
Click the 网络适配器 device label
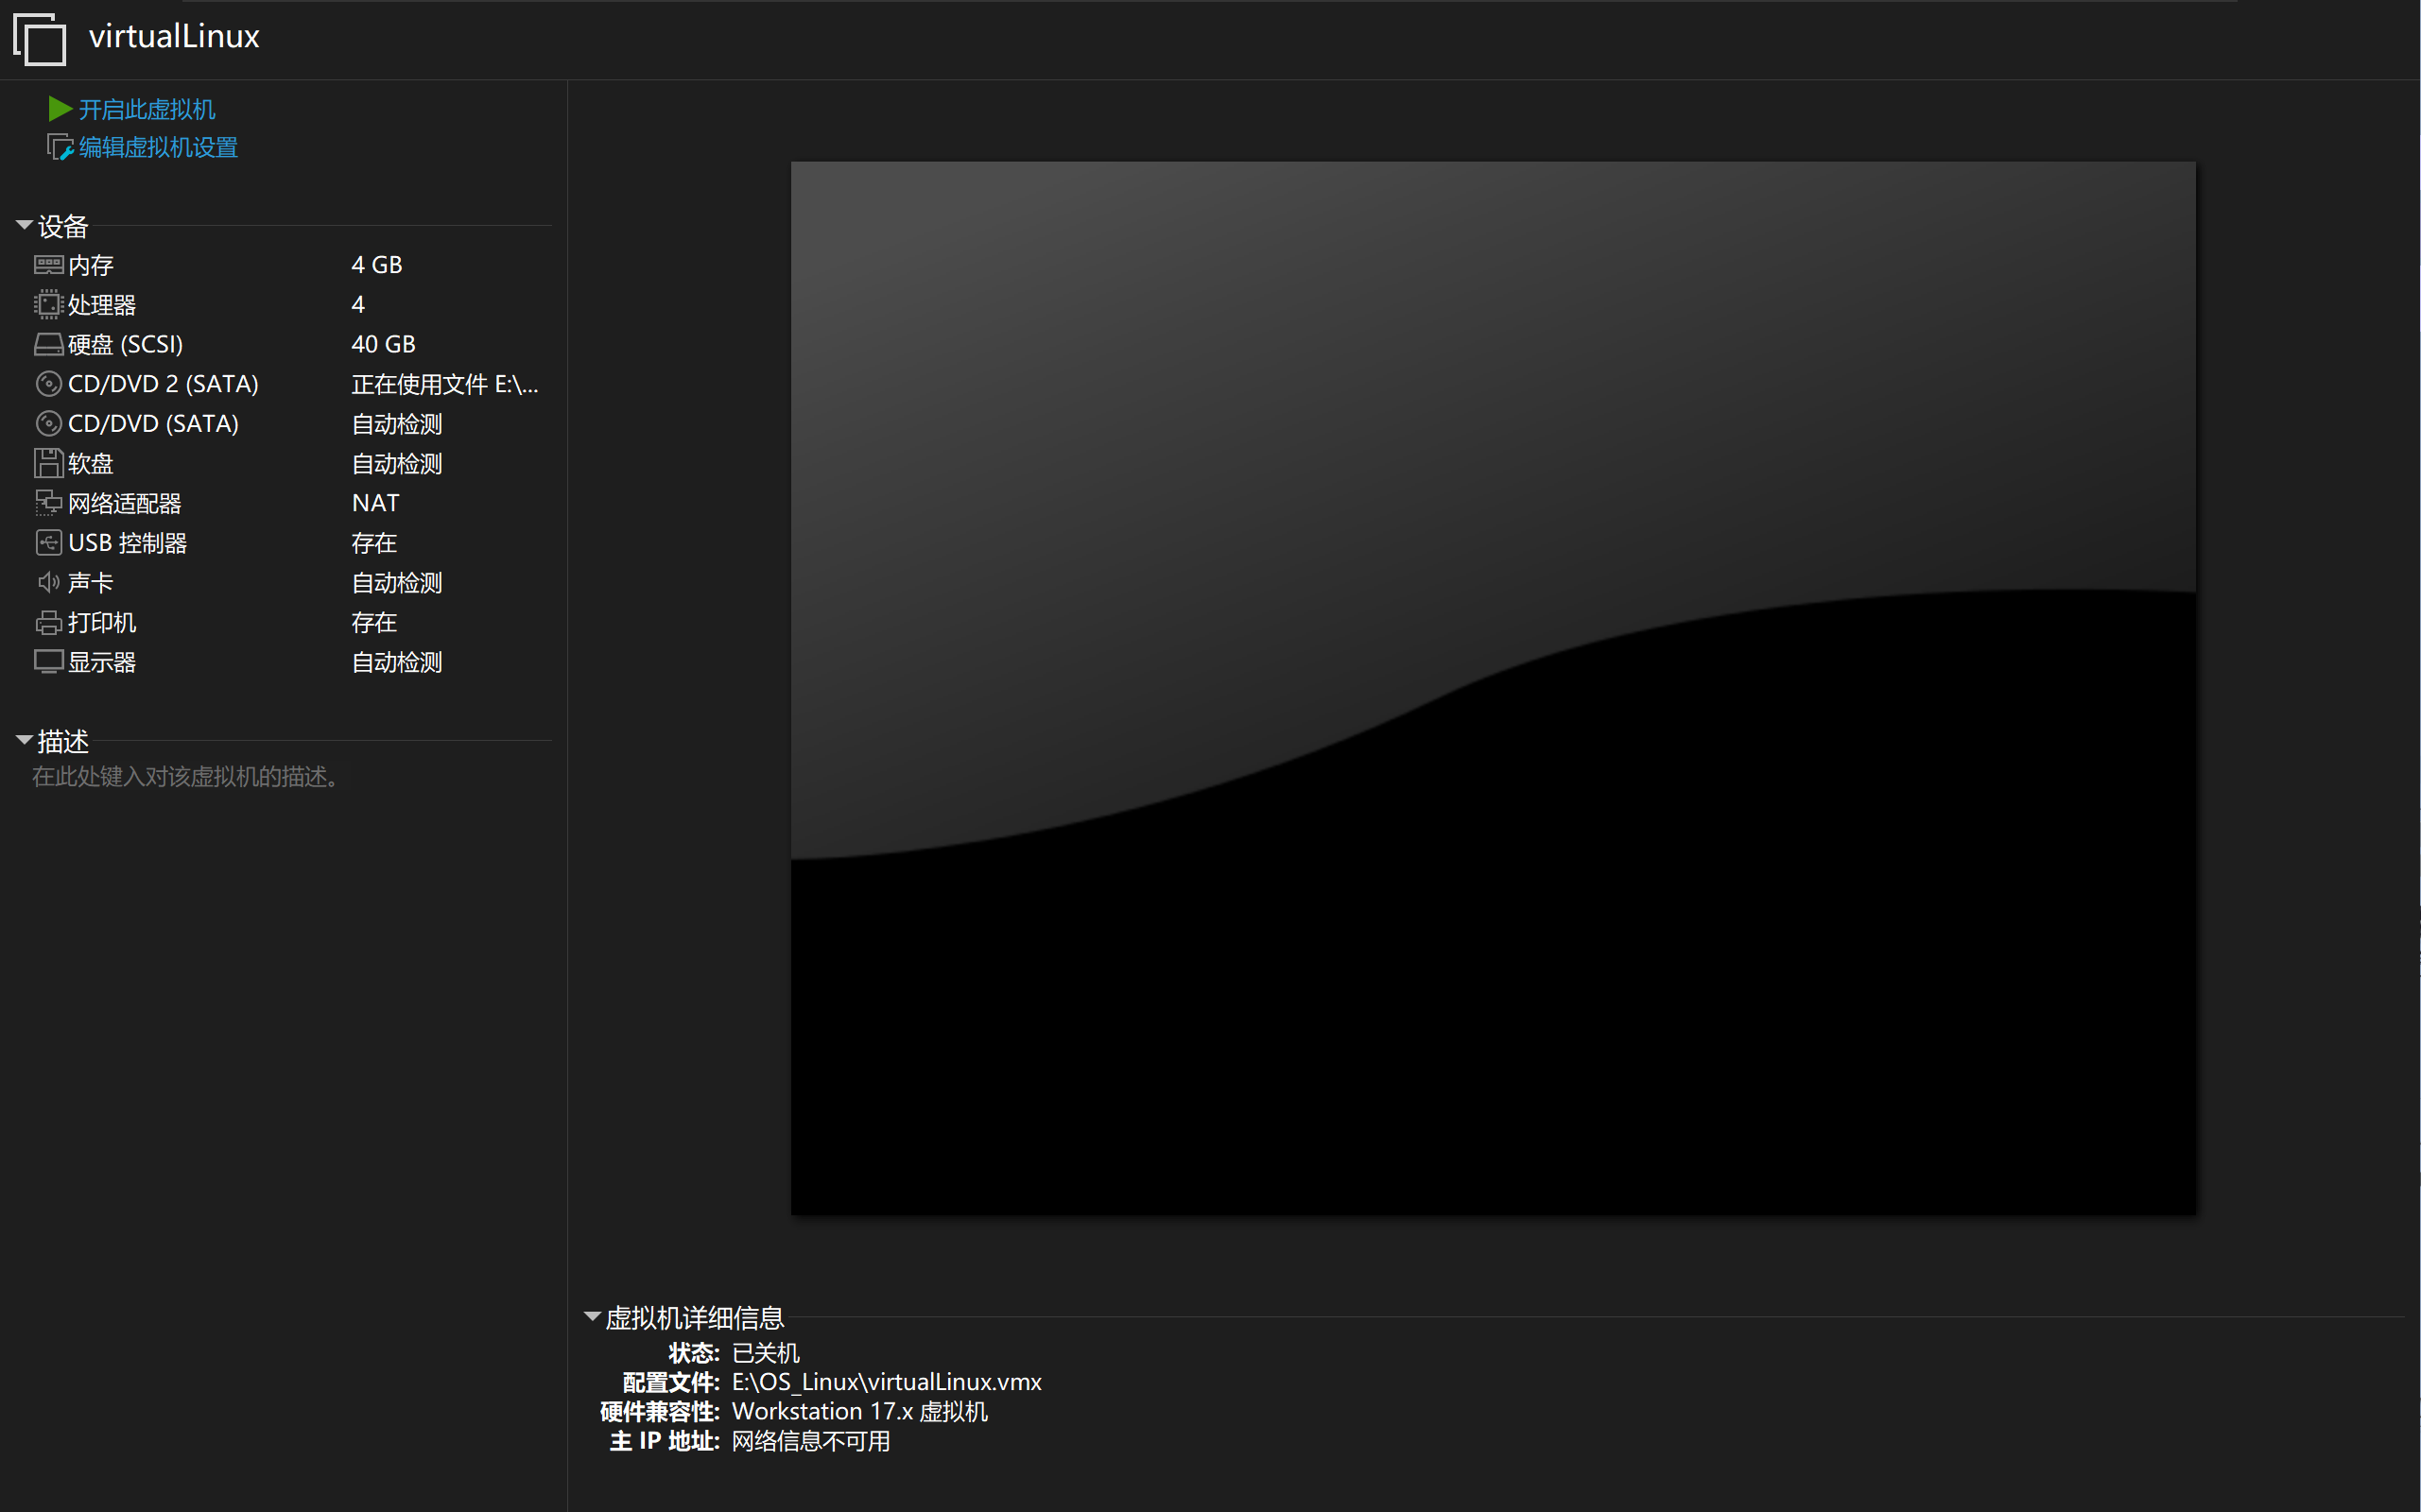[x=125, y=503]
